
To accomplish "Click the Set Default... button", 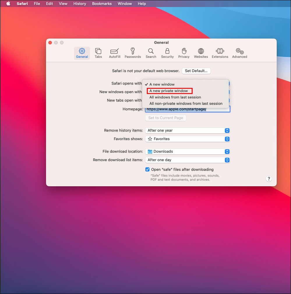I will pyautogui.click(x=196, y=71).
